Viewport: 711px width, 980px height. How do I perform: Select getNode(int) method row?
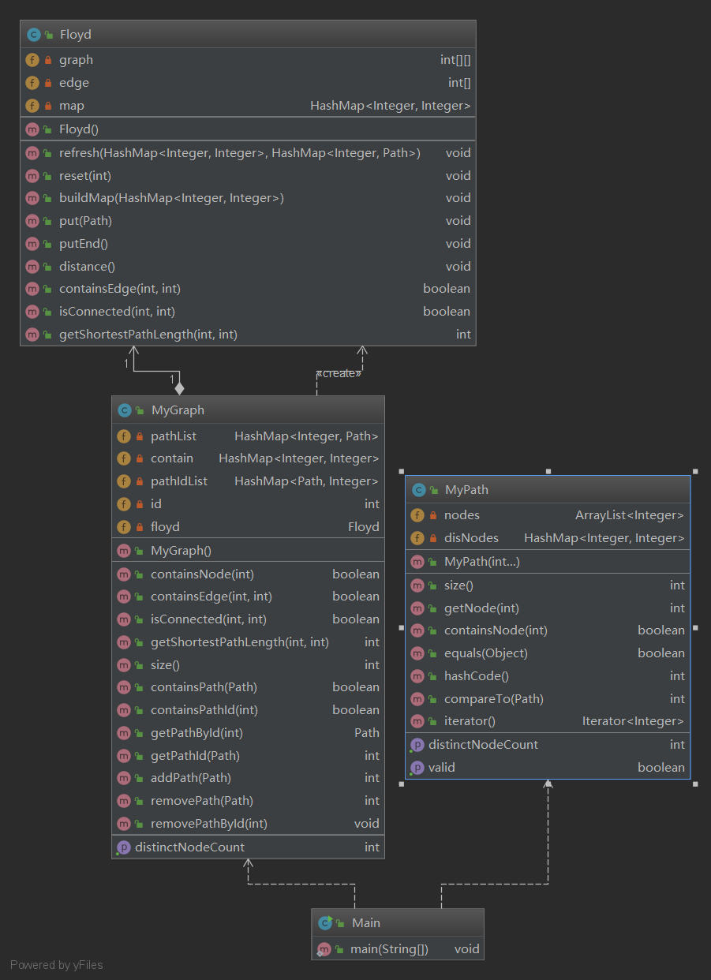point(548,608)
